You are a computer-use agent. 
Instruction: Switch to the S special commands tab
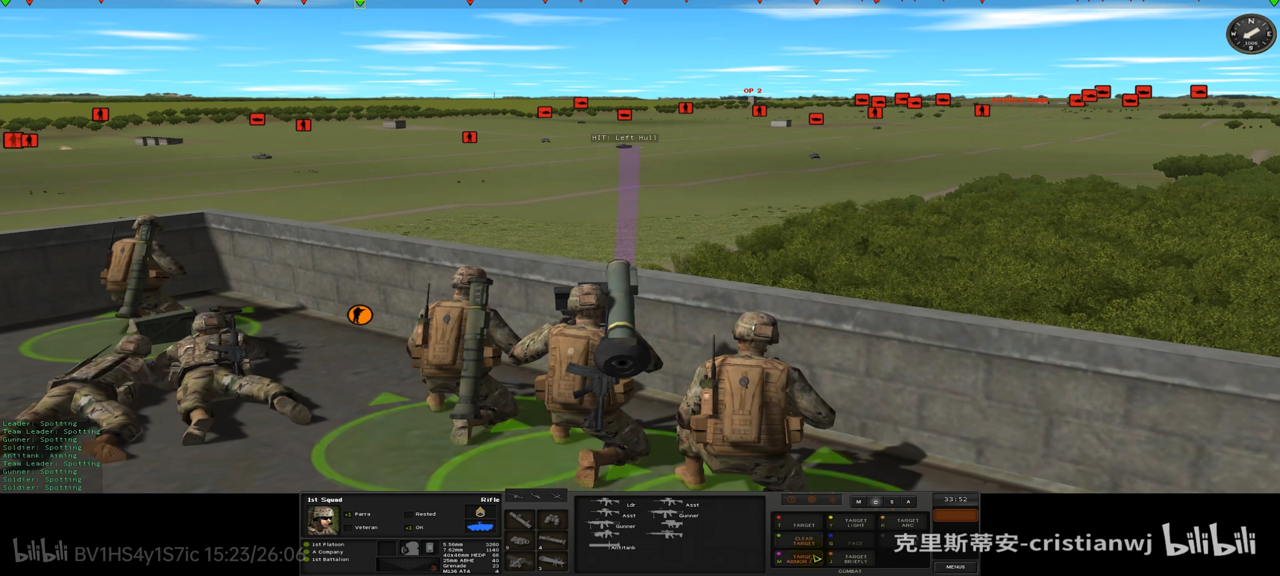(x=892, y=502)
